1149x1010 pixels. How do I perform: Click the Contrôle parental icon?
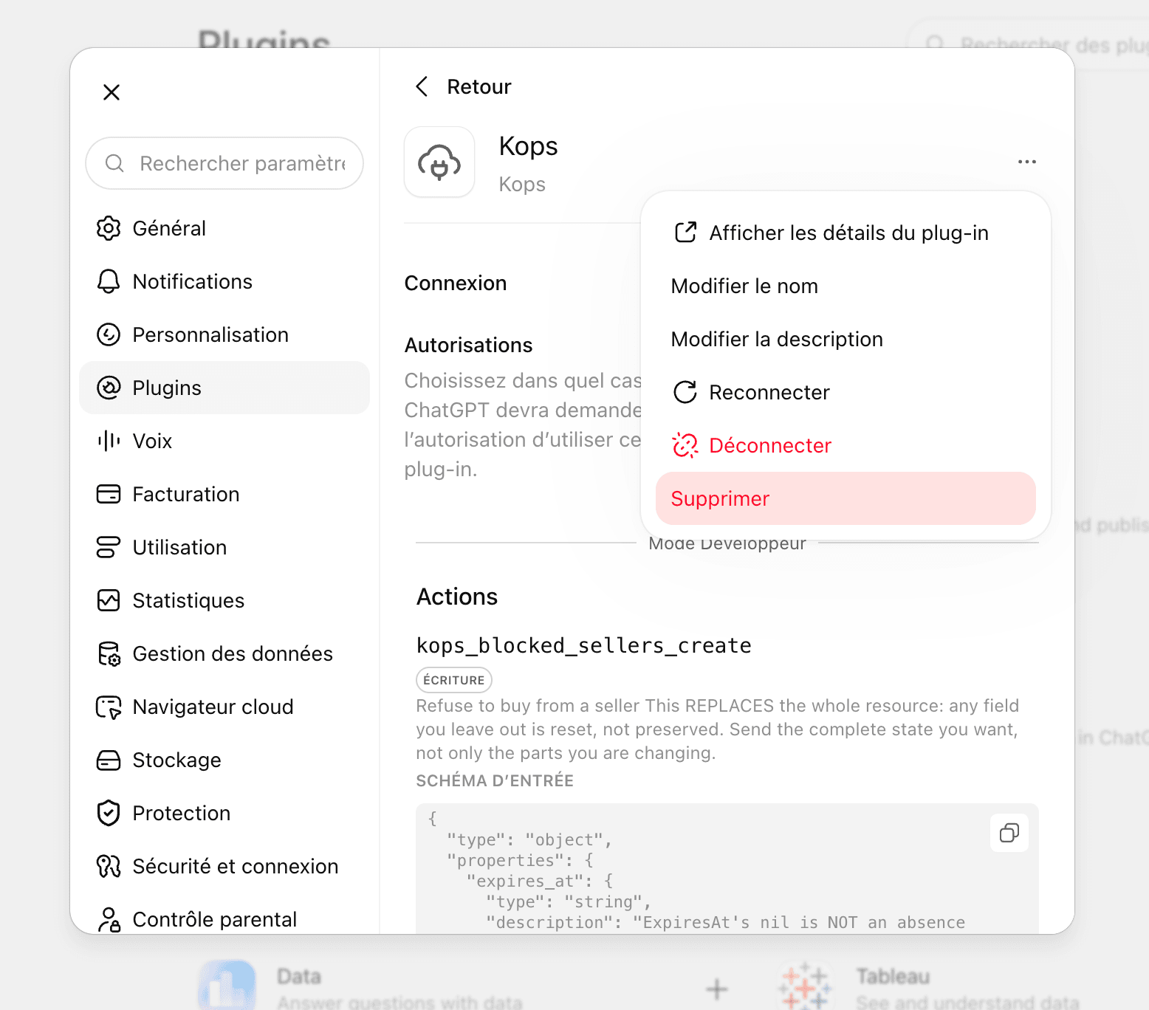point(109,919)
